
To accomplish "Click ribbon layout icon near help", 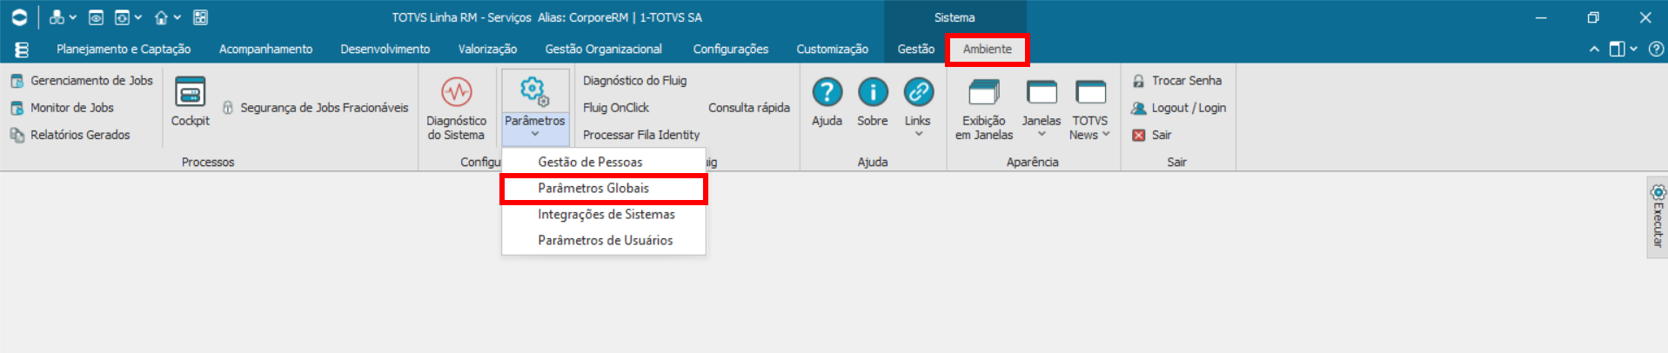I will coord(1617,50).
